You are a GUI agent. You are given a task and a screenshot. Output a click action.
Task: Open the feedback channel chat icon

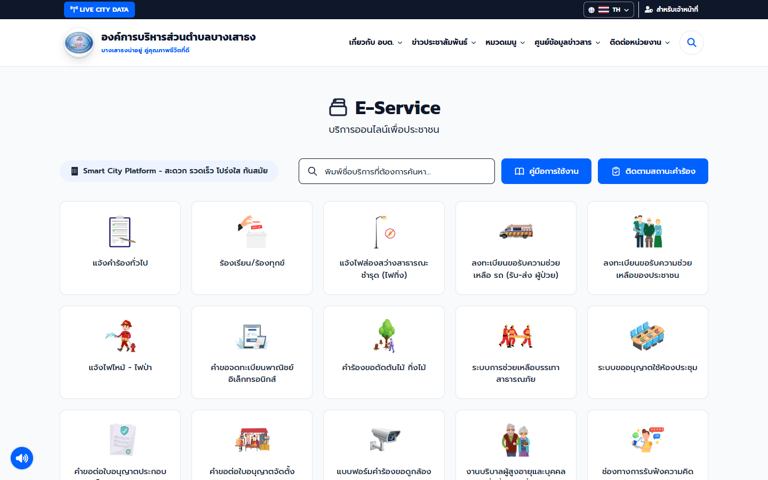click(647, 439)
